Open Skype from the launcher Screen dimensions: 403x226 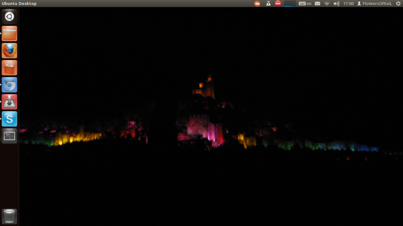[x=9, y=119]
